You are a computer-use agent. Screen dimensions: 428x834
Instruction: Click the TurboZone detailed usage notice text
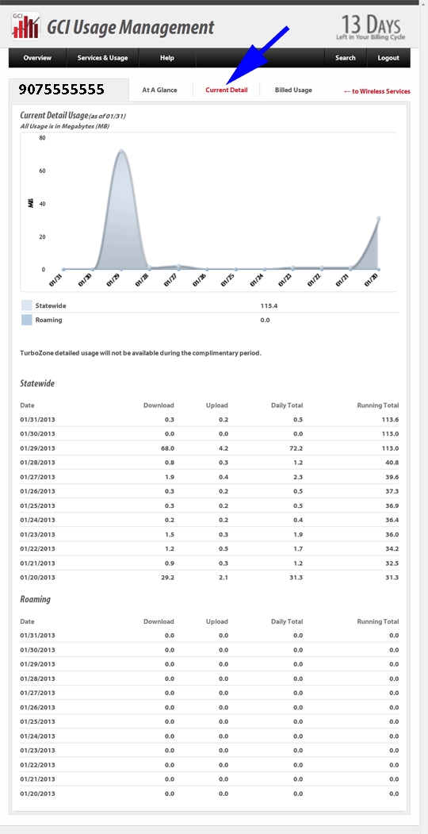(x=141, y=352)
